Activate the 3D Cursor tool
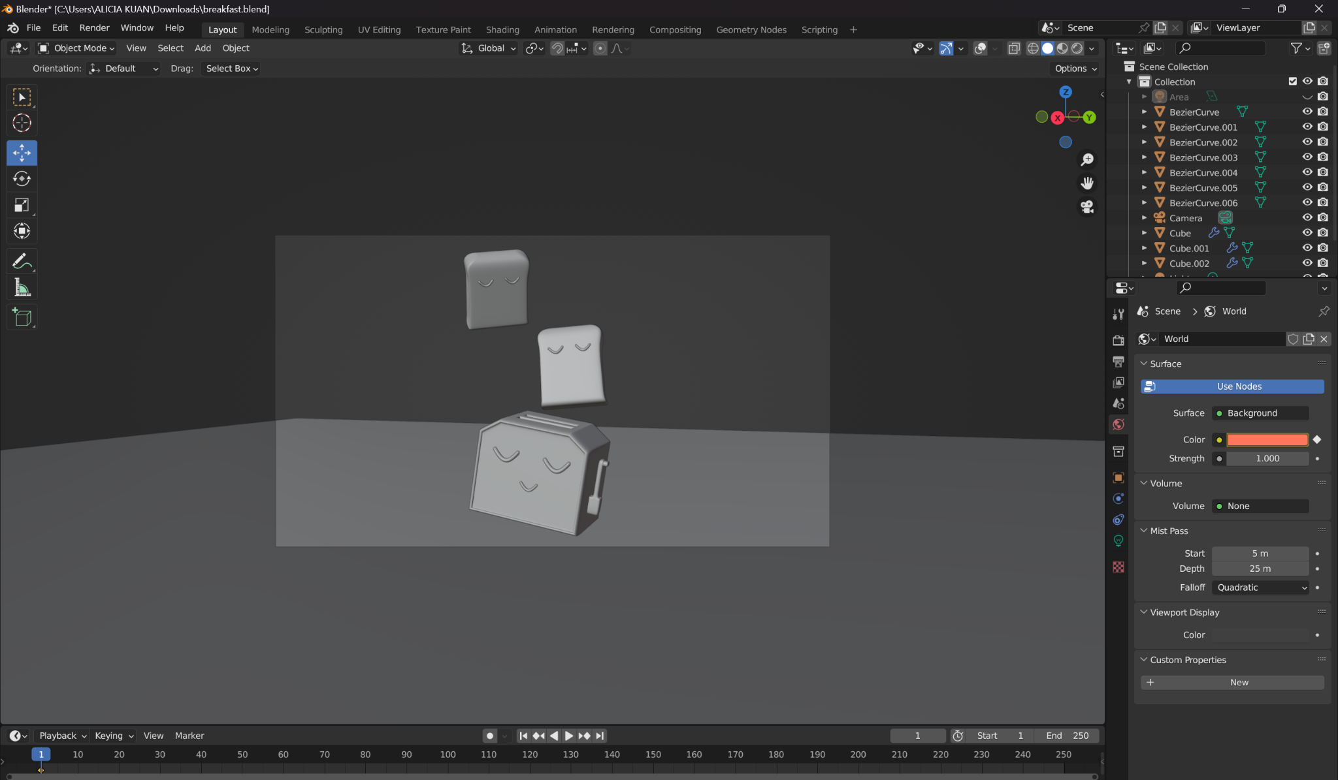Image resolution: width=1338 pixels, height=780 pixels. (22, 123)
